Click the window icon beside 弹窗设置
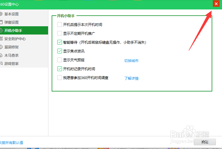The height and width of the screenshot is (149, 222). pos(1,22)
